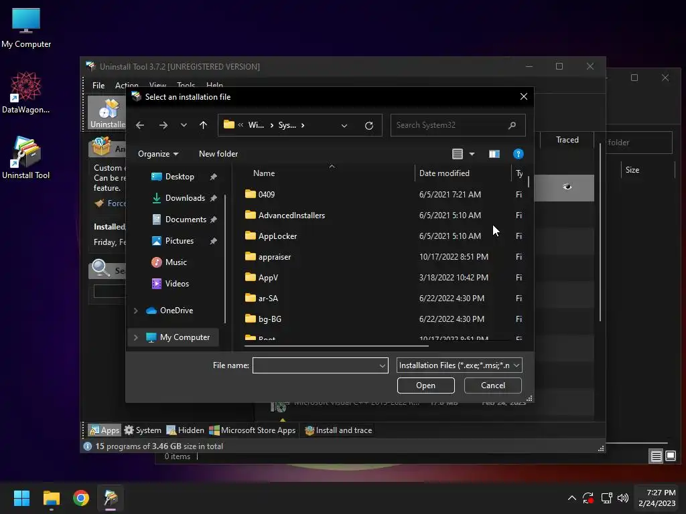686x514 pixels.
Task: Select the 0409 folder
Action: (267, 194)
